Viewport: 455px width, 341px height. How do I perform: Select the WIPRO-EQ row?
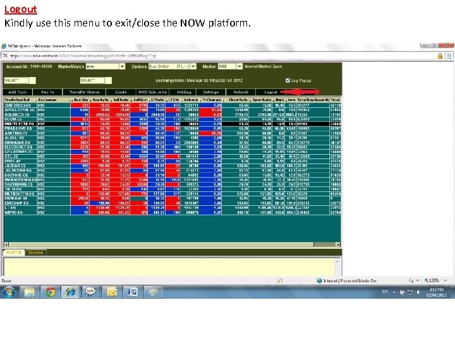pos(173,213)
